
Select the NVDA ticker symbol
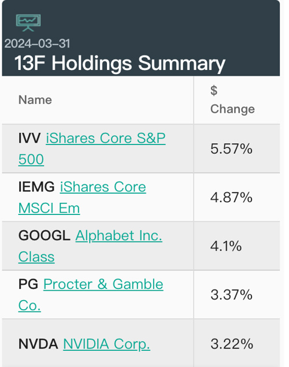click(x=38, y=344)
